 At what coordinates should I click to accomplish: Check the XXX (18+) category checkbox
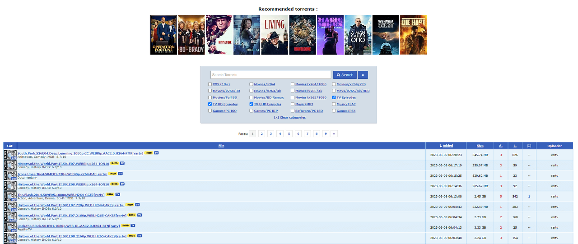click(210, 84)
